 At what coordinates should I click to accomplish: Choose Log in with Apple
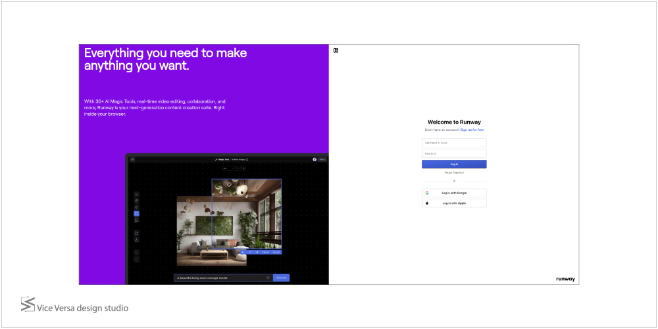tap(454, 203)
